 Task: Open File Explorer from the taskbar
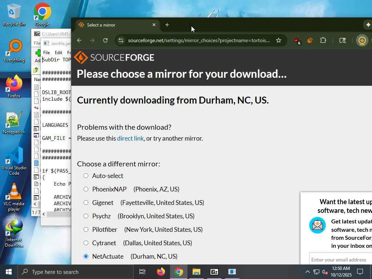tap(197, 272)
